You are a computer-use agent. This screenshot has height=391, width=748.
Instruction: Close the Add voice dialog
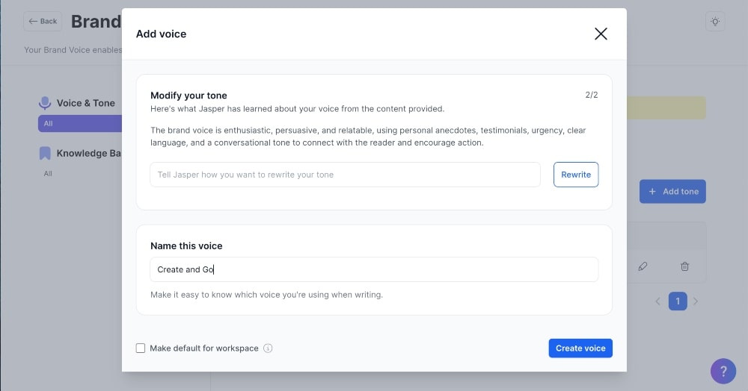601,34
